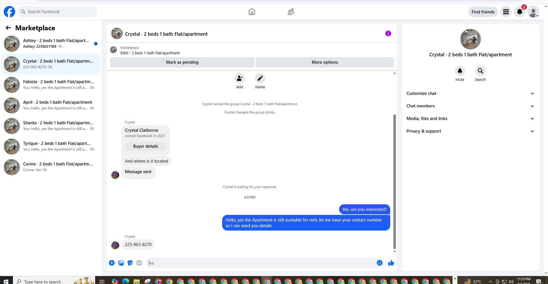Open Tyrique conversation in list
Screen dimensions: 548x284
[x=51, y=147]
